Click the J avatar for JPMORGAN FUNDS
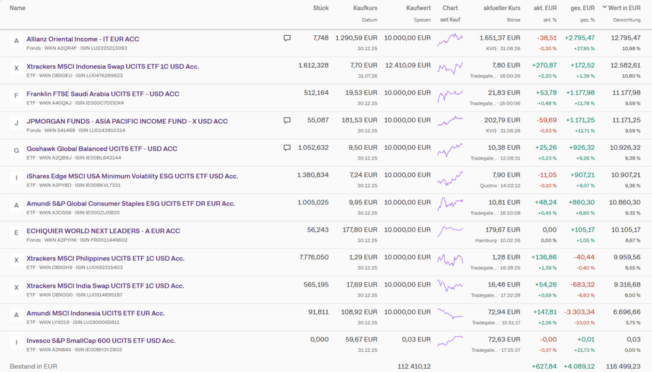Screen dimensions: 652x372 click(x=16, y=123)
